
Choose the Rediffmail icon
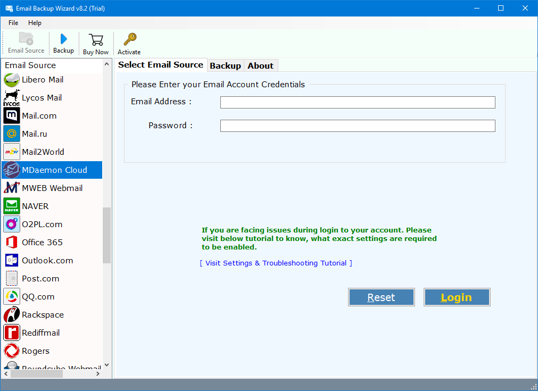[11, 333]
